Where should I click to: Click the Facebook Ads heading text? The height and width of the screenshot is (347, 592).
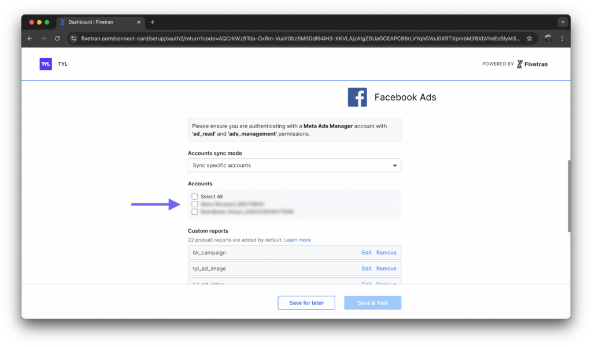[405, 98]
